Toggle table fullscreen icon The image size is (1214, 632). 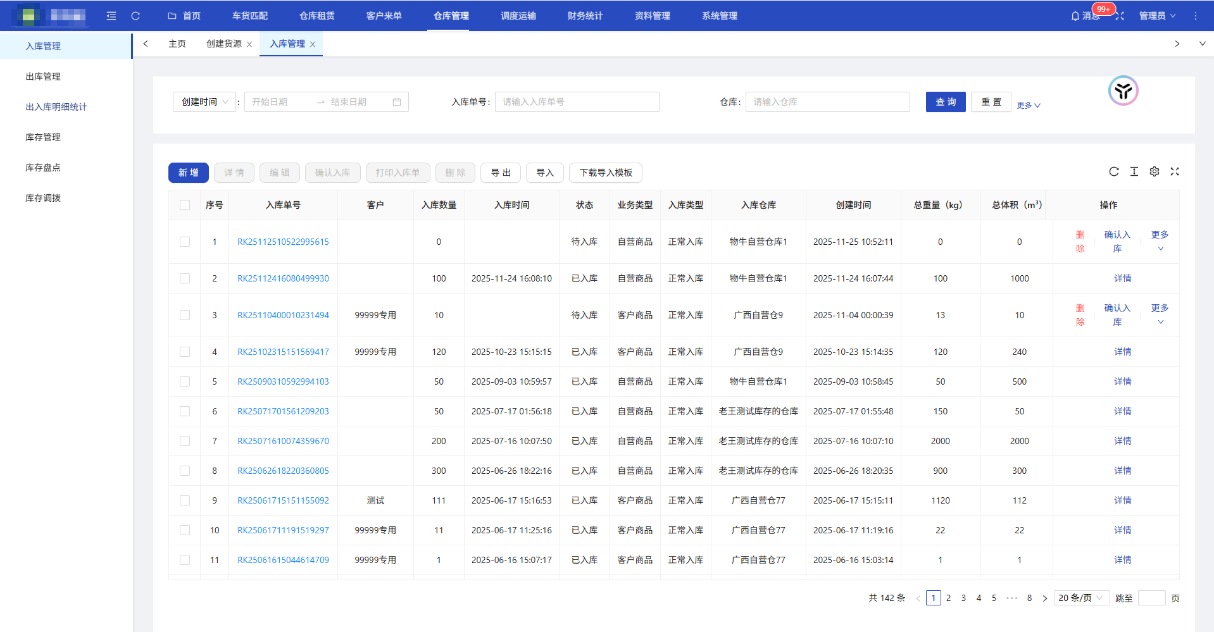pos(1175,171)
